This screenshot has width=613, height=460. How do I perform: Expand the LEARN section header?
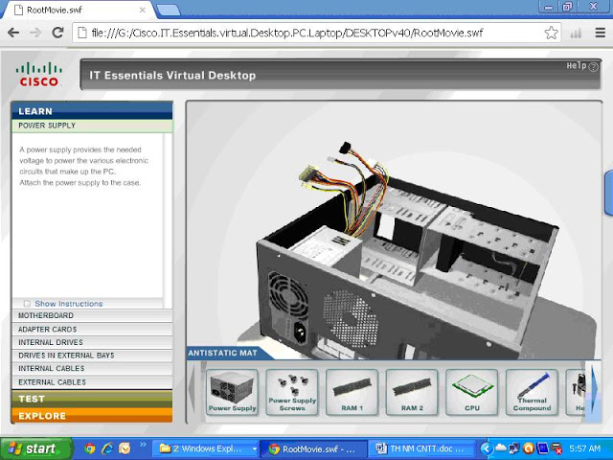point(92,111)
